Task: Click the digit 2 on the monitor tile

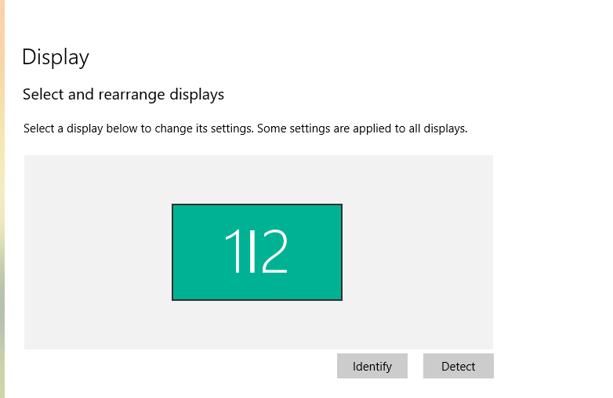Action: [275, 251]
